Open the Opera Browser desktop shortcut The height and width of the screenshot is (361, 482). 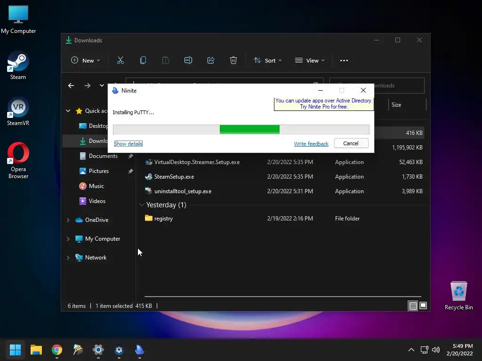click(18, 161)
